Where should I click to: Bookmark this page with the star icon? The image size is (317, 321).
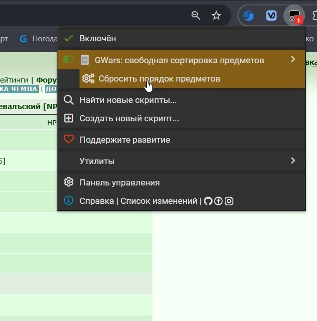(x=216, y=16)
